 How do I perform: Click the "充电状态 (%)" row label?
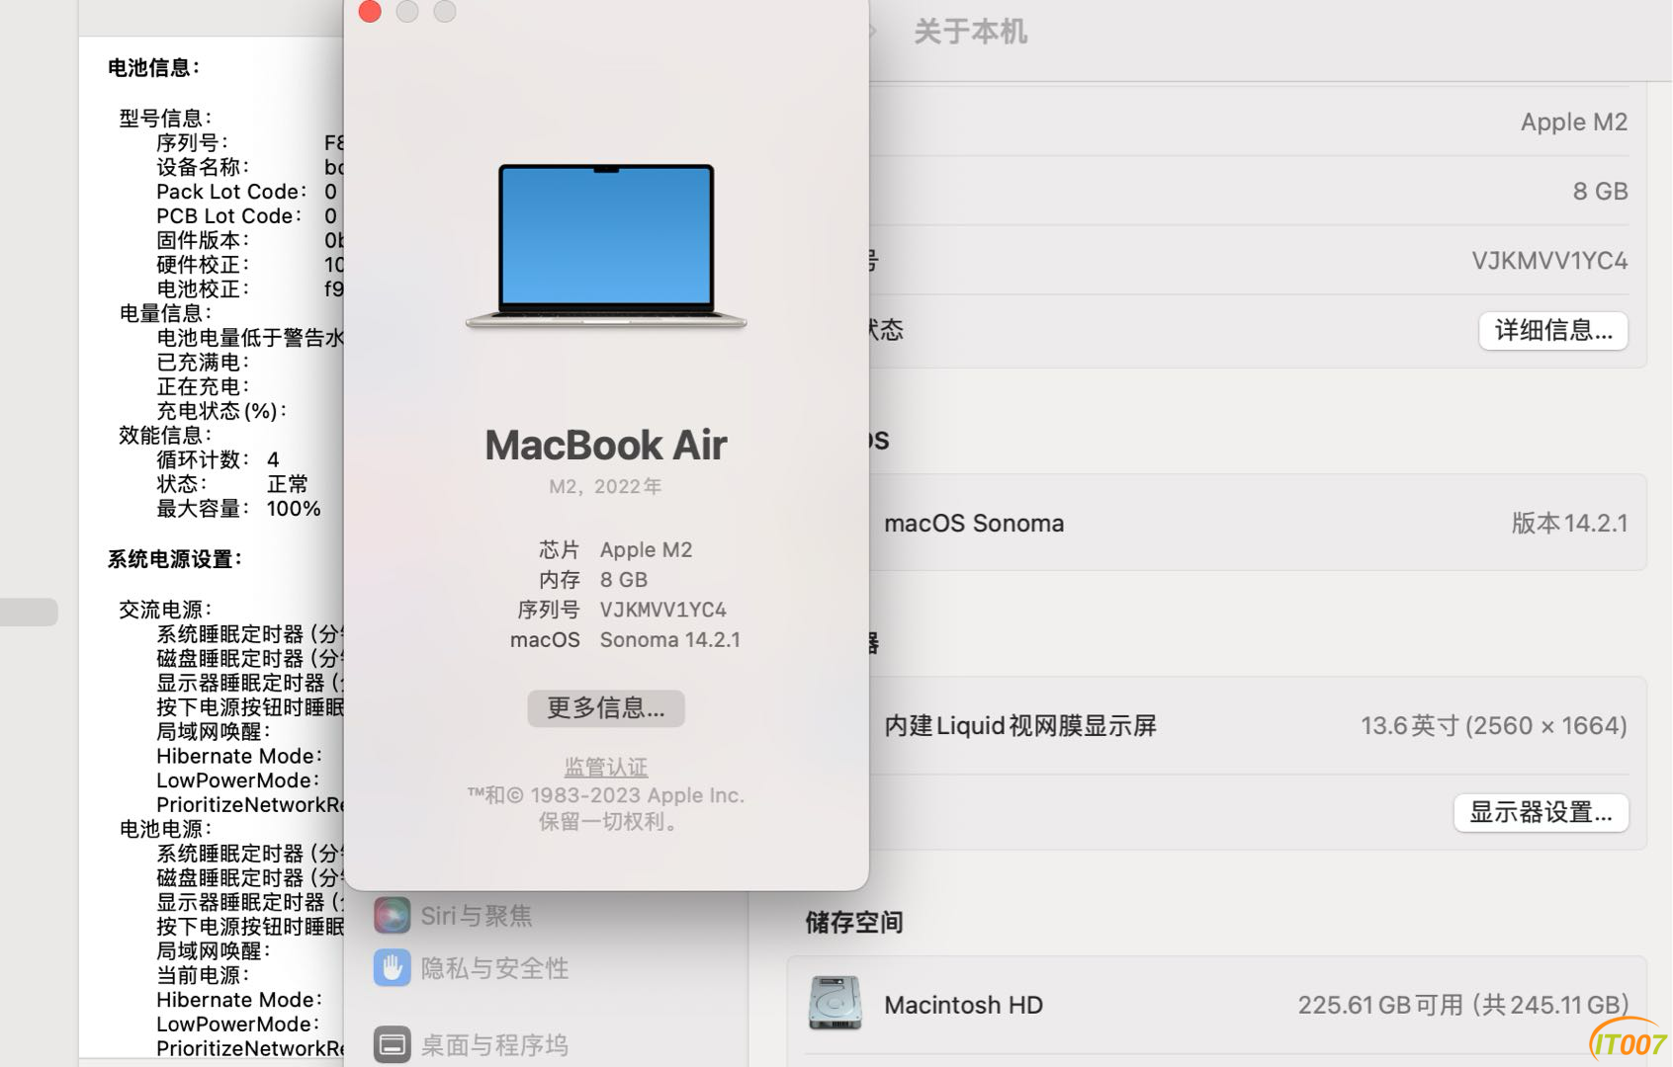[x=221, y=411]
